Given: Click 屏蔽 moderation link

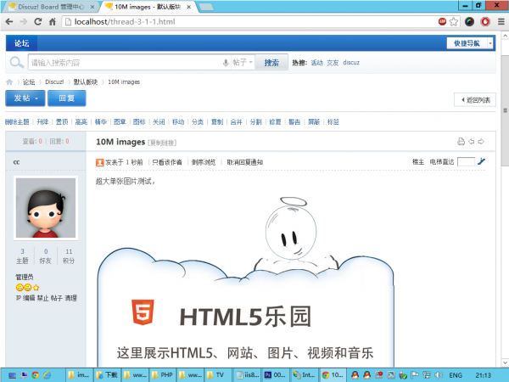Looking at the screenshot, I should pyautogui.click(x=314, y=122).
